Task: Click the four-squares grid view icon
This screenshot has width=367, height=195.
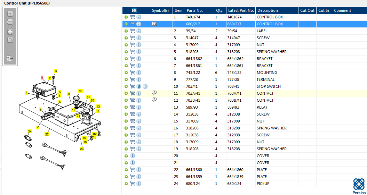Action: 10,32
